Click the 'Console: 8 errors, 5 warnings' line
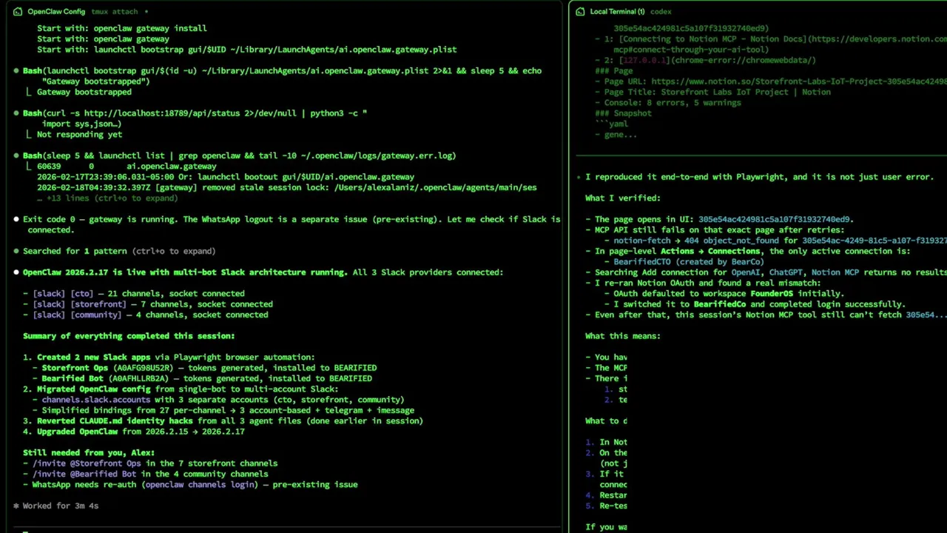The image size is (947, 533). pos(673,103)
